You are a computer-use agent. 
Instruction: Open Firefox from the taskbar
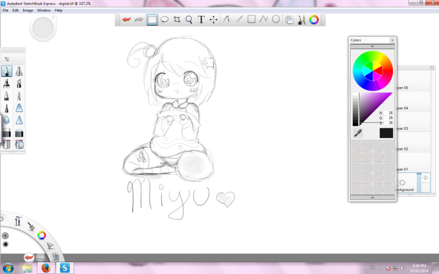coord(46,268)
